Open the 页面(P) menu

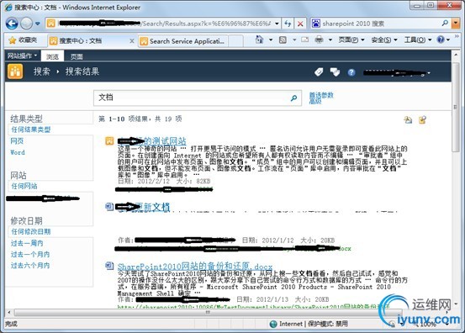coord(351,40)
